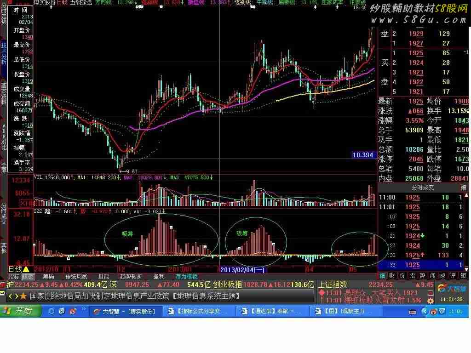
Task: Open the 分时走势 sidebar tab
Action: [x=3, y=13]
